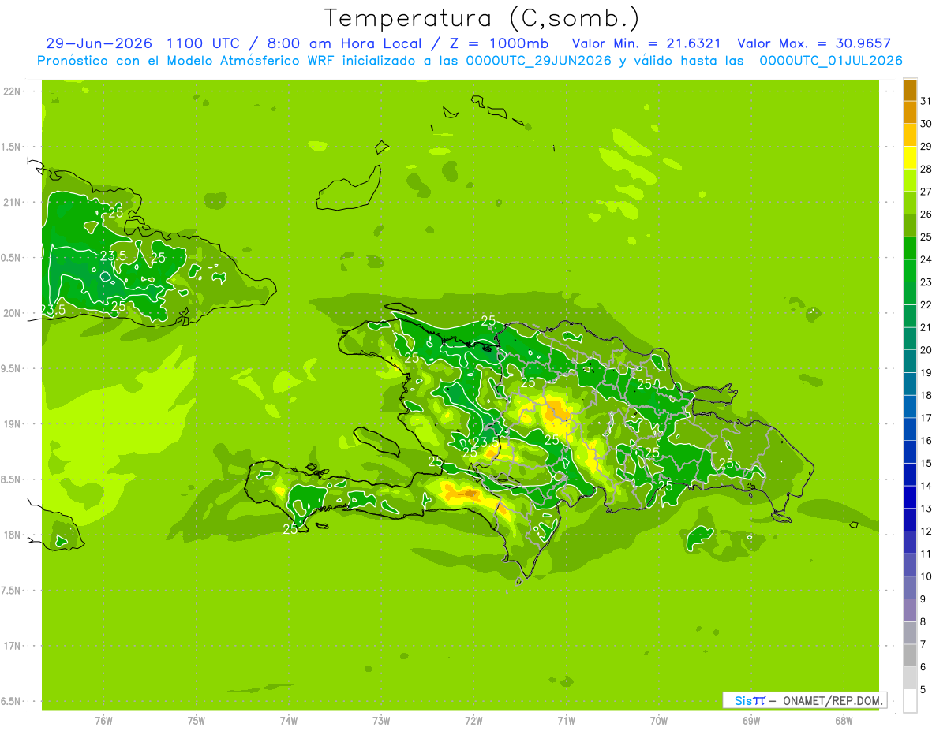947x731 pixels.
Task: Click the Temperatura (C,somb.) title
Action: [x=481, y=18]
